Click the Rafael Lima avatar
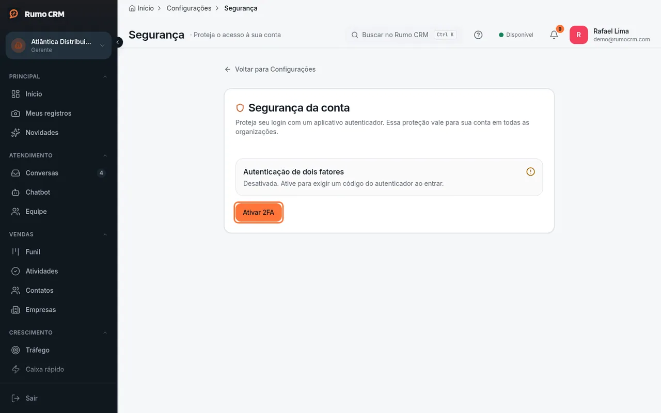Screen dimensions: 661x413 [578, 35]
